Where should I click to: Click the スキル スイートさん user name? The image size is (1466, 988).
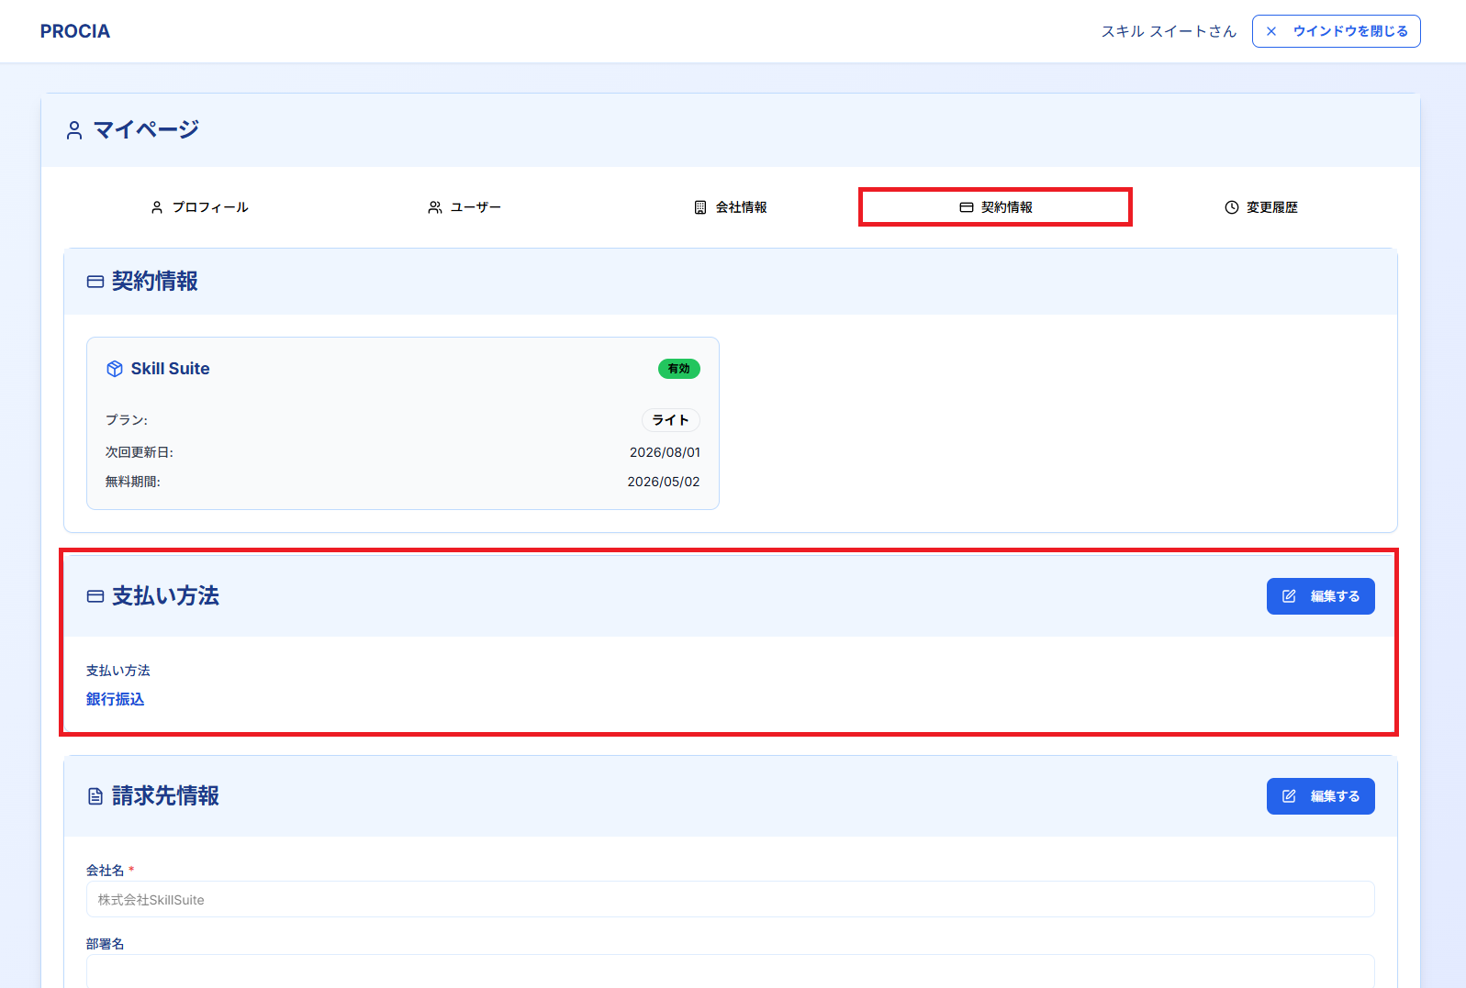(x=1169, y=31)
